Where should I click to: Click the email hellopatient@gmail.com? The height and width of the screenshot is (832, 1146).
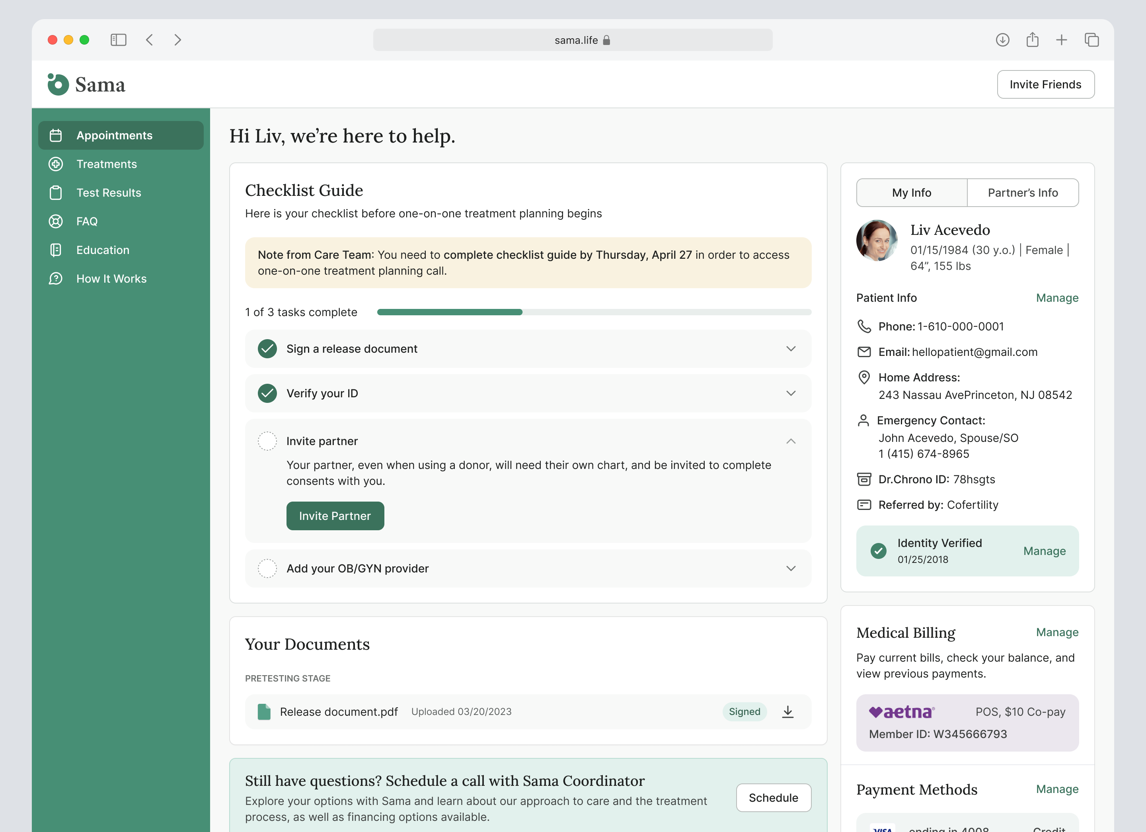pyautogui.click(x=975, y=352)
